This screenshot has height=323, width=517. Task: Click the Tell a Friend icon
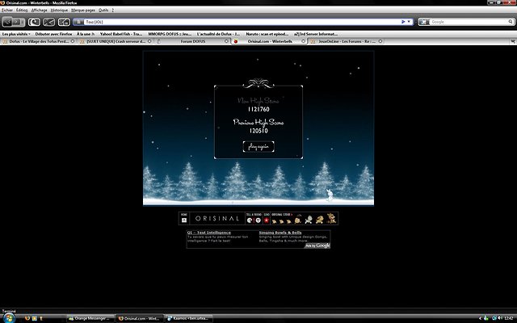tap(250, 220)
